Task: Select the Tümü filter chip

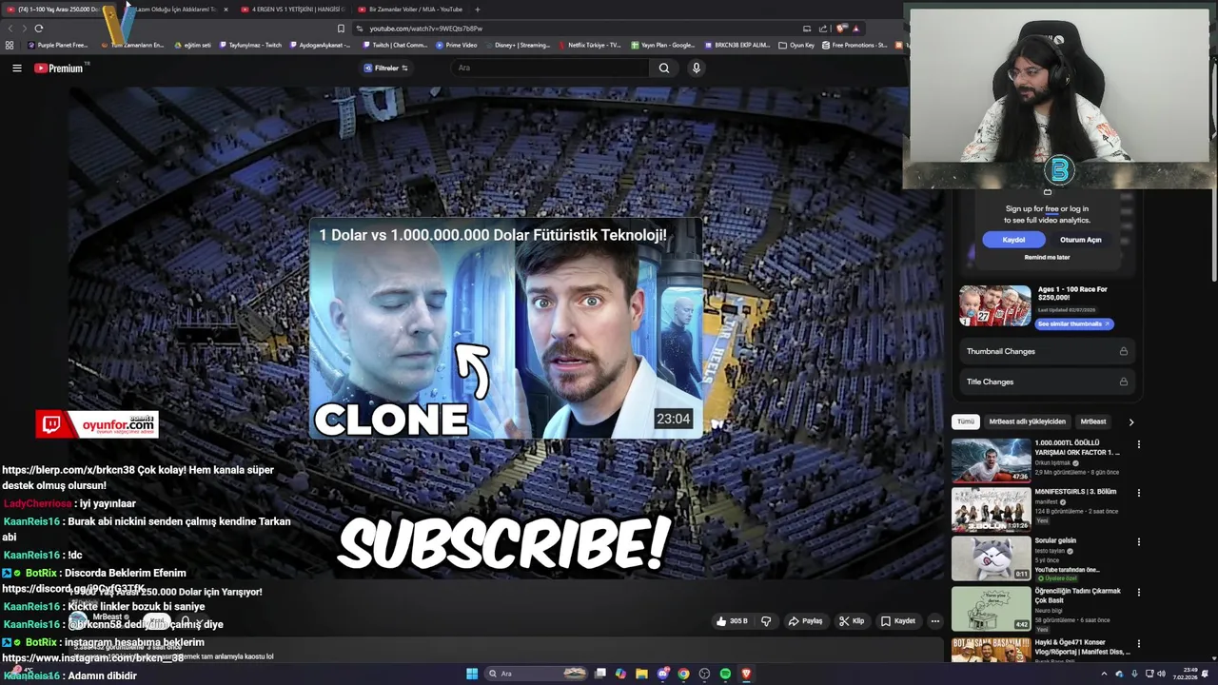Action: [x=966, y=421]
